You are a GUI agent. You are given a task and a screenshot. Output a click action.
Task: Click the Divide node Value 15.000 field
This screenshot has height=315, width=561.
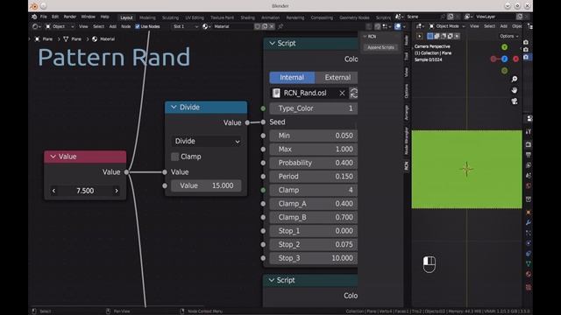pos(206,185)
